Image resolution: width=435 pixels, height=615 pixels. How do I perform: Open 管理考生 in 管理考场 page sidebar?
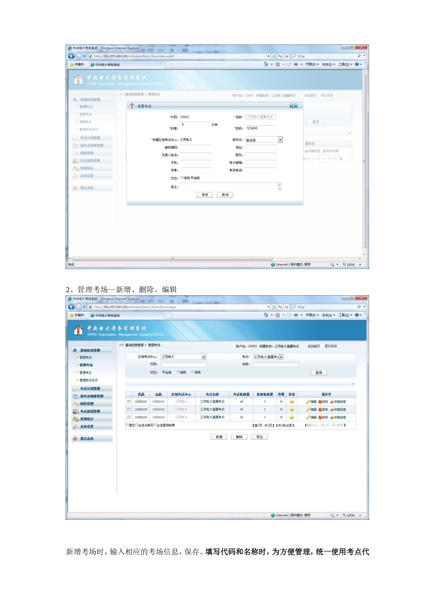86,372
